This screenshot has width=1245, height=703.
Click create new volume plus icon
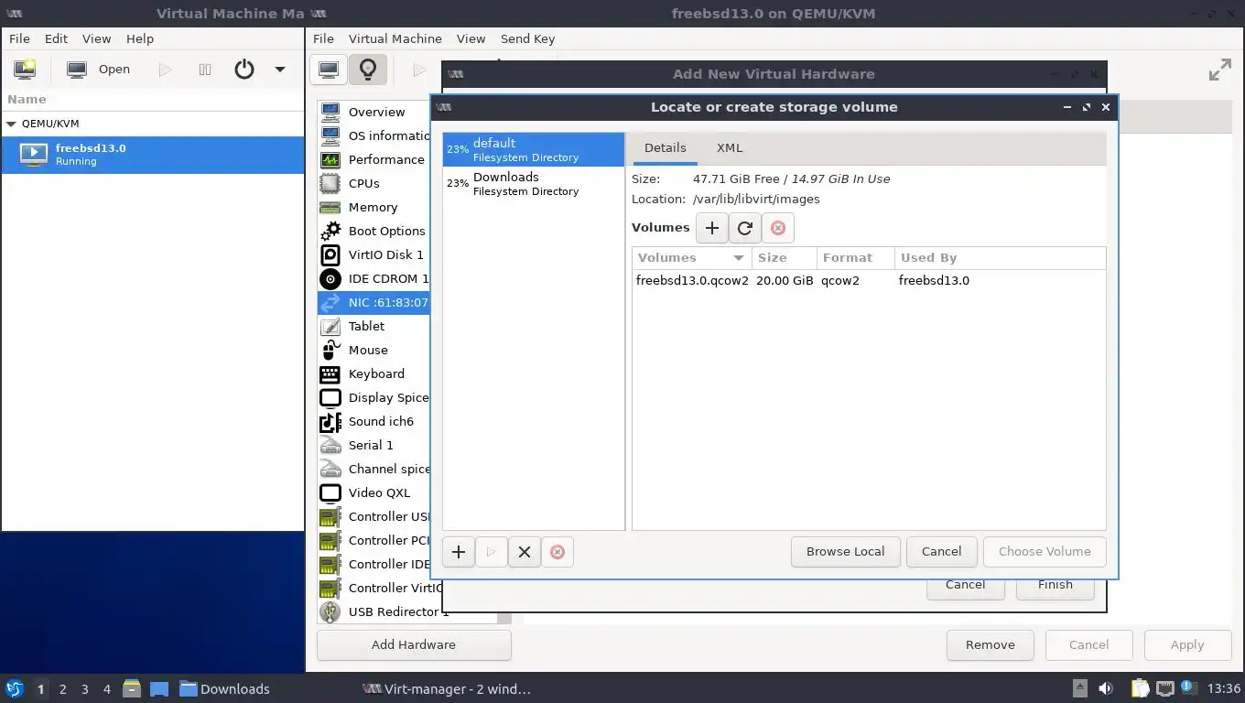click(x=712, y=228)
